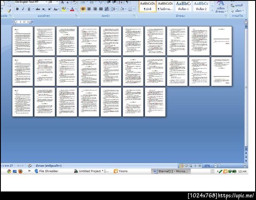Click zoom level 10% indicator
The width and height of the screenshot is (256, 200).
click(x=207, y=166)
